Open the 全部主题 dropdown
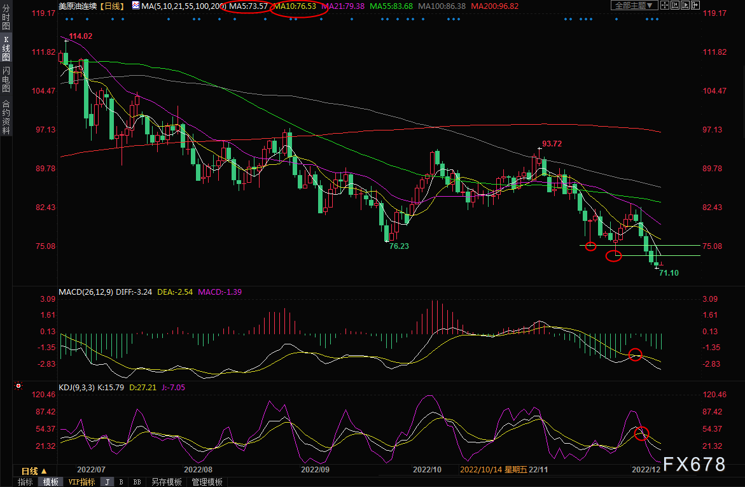 pos(634,5)
